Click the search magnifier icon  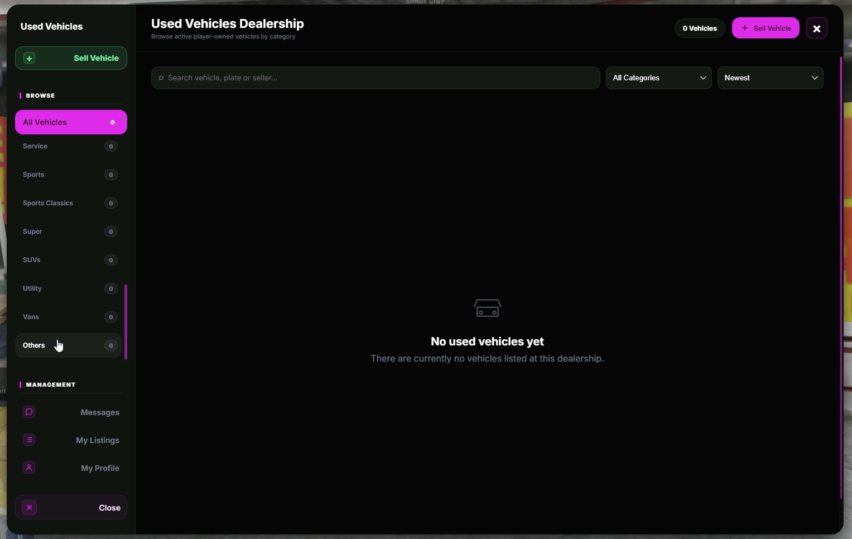coord(161,78)
